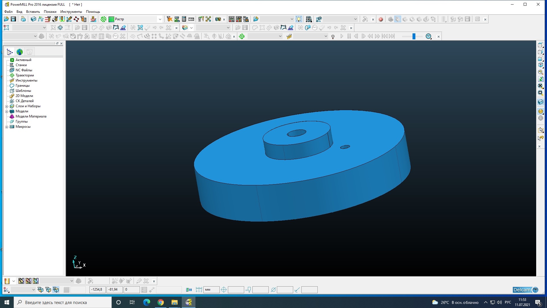Save project with floppy disk icon
The image size is (547, 308).
(x=13, y=19)
